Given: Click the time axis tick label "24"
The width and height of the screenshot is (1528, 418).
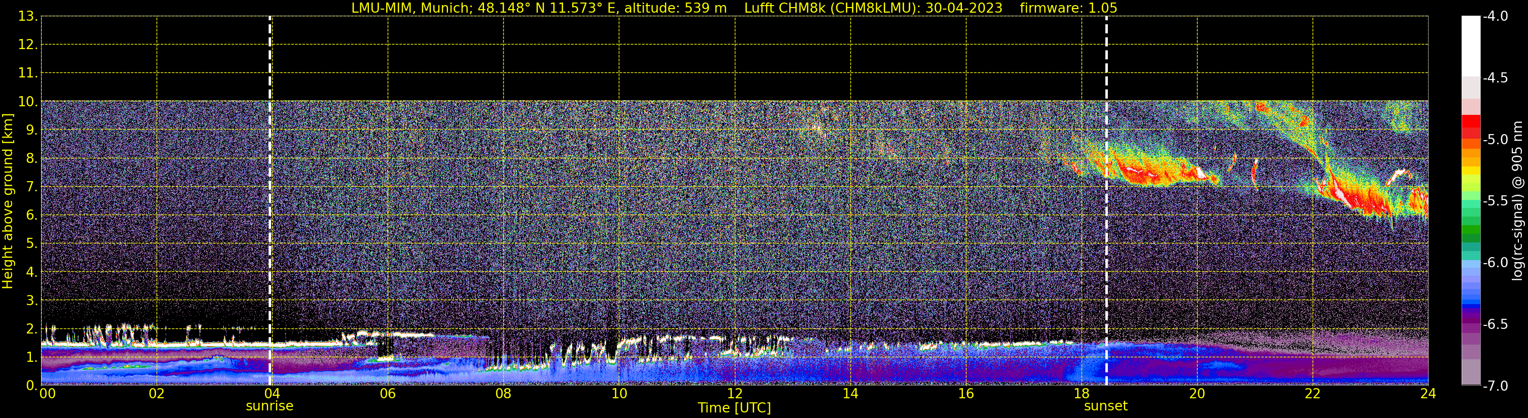Looking at the screenshot, I should 1428,394.
